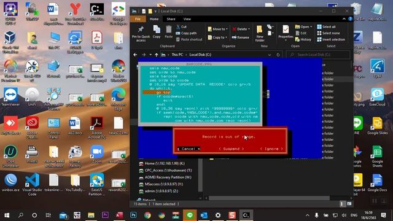393x221 pixels.
Task: Click Invert selection in ribbon
Action: pos(331,39)
